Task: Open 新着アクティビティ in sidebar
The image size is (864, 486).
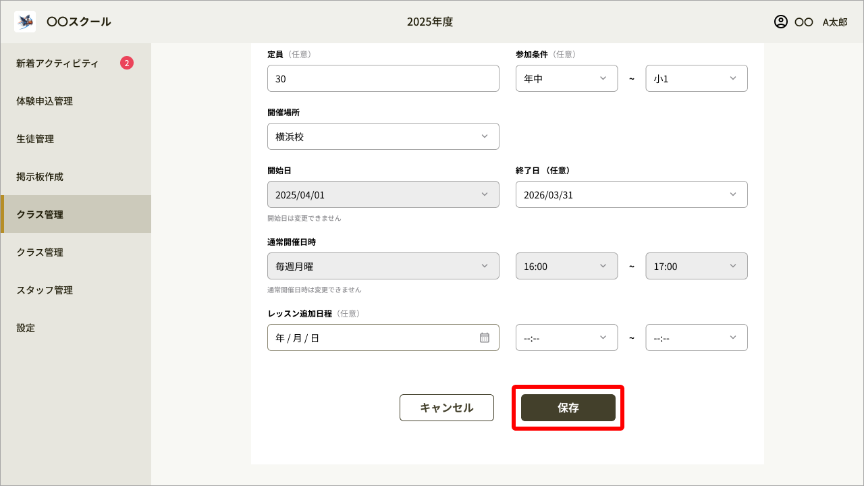Action: pos(57,63)
